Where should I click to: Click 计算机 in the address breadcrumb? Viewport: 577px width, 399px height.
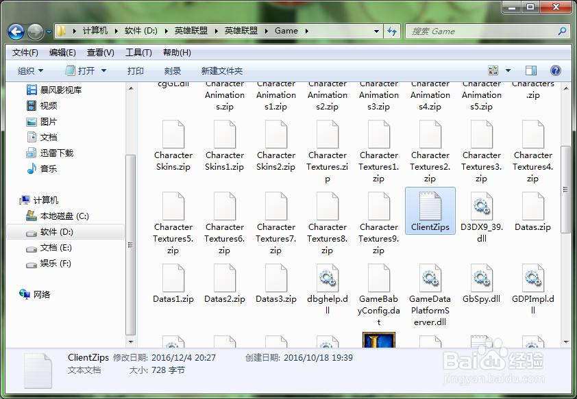tap(95, 31)
